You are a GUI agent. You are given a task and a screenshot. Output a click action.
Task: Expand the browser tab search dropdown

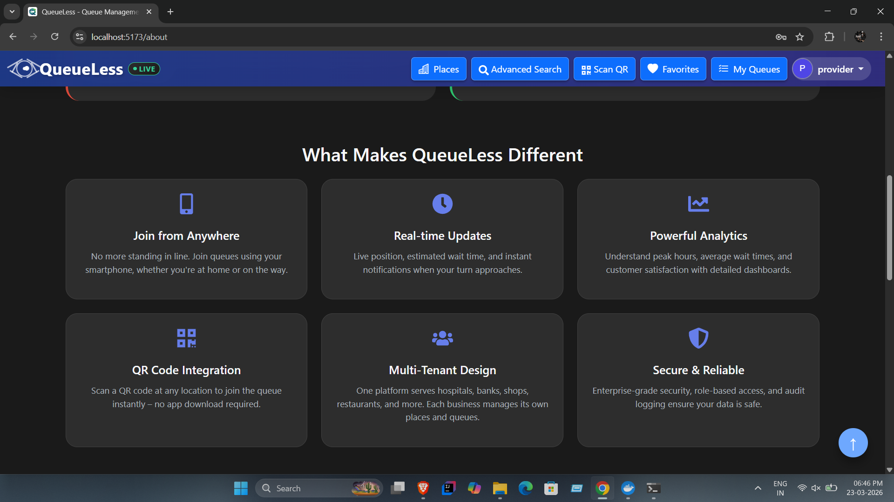tap(12, 12)
